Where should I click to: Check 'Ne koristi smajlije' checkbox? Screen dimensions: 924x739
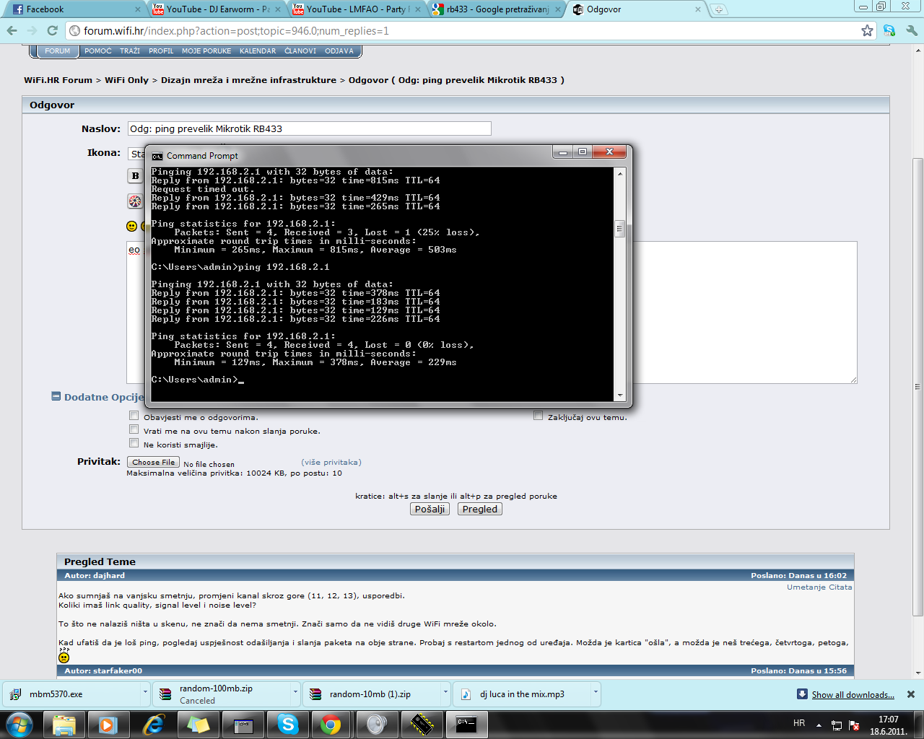click(134, 443)
